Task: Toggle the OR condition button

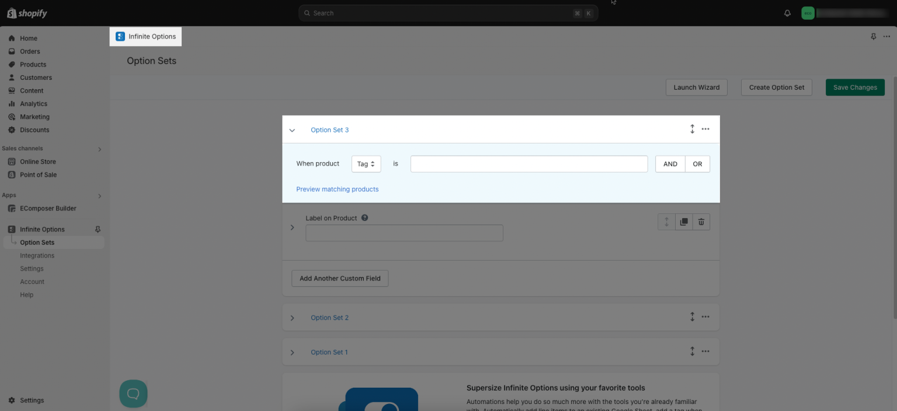Action: (697, 164)
